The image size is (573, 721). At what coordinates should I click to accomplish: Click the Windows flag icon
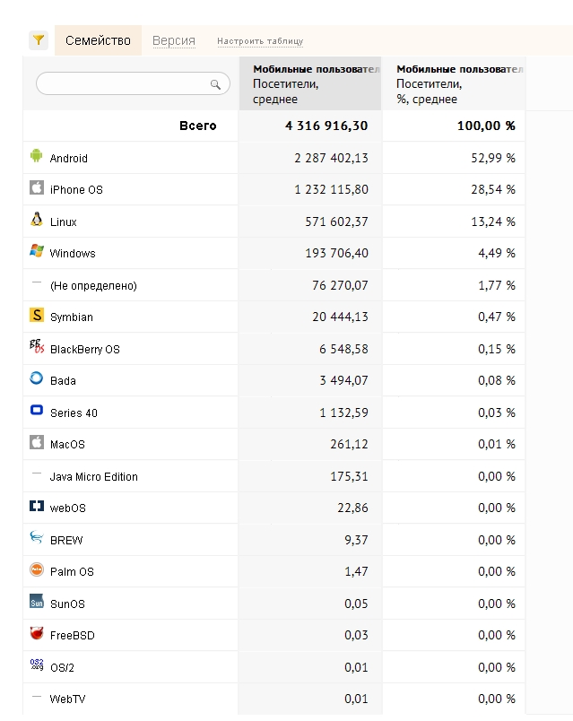click(37, 250)
